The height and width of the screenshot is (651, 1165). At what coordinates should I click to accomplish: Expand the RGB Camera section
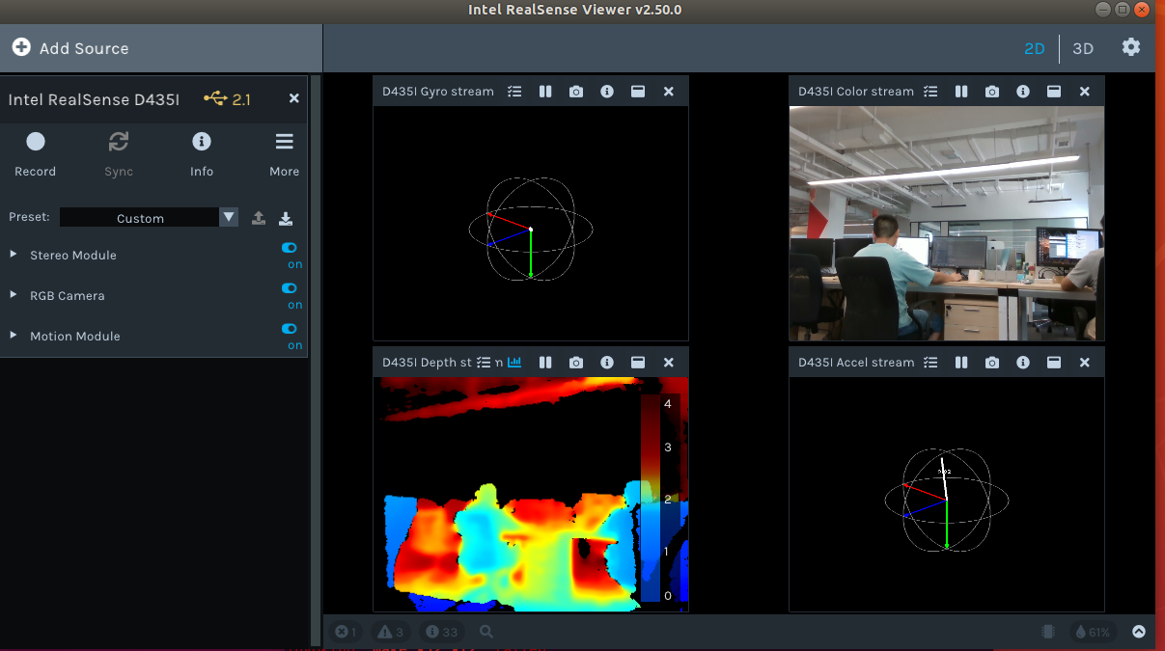[x=14, y=295]
